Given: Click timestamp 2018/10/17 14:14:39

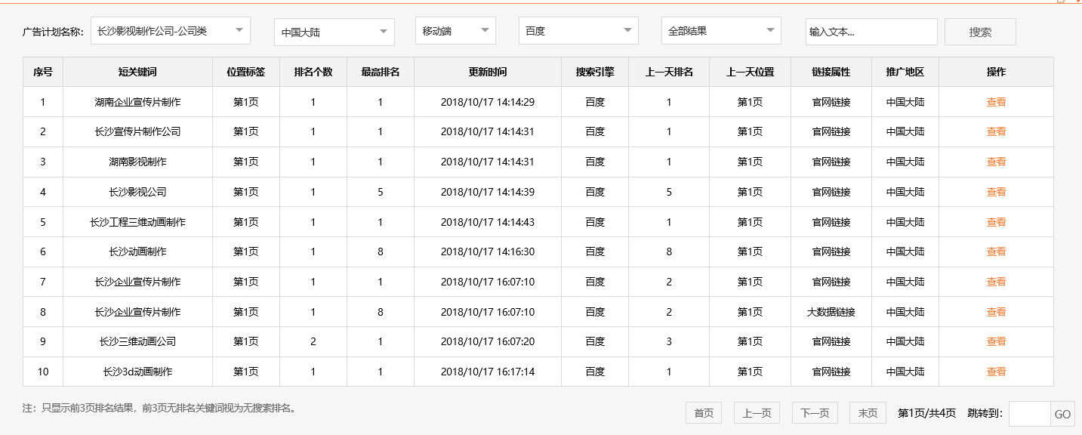Looking at the screenshot, I should pyautogui.click(x=488, y=192).
